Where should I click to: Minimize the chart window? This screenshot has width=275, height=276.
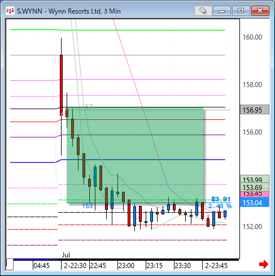tap(222, 11)
